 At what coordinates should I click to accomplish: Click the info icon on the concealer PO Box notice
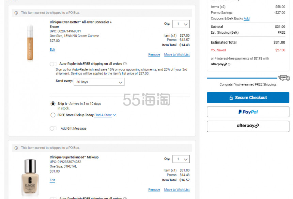pyautogui.click(x=16, y=13)
